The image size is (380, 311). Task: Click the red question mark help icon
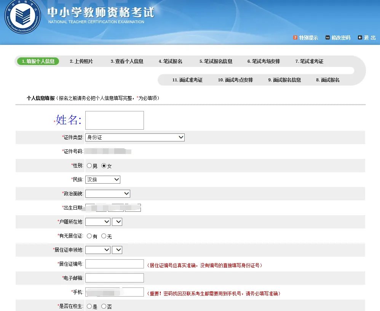point(295,38)
